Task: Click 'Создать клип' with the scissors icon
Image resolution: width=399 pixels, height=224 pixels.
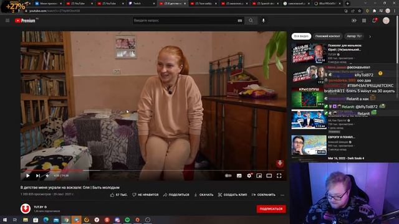Action: click(233, 195)
